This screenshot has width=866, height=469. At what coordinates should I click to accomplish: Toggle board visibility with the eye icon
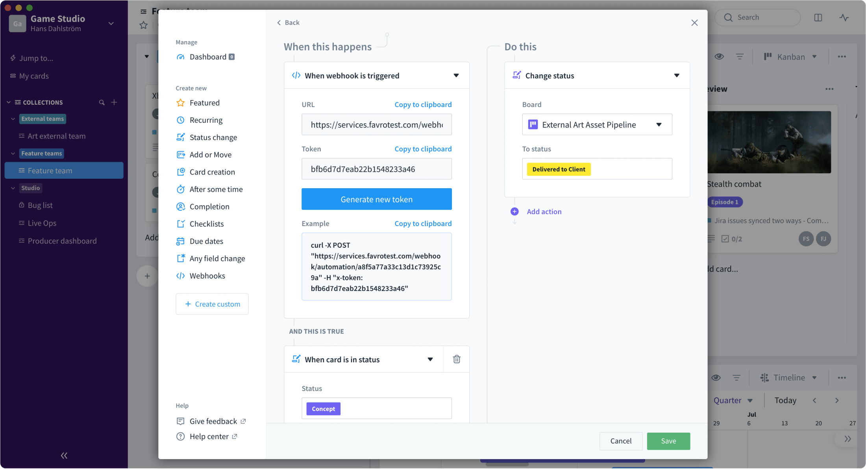tap(719, 56)
